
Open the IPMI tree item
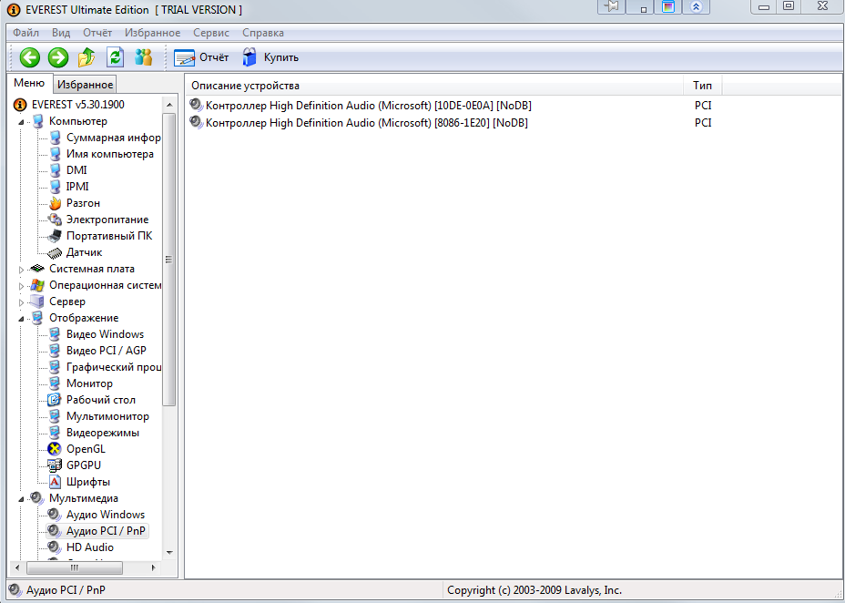[x=77, y=187]
